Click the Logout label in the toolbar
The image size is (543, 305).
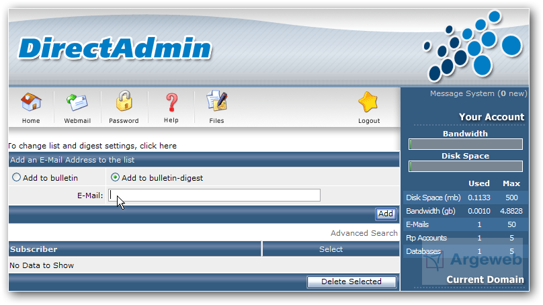(x=369, y=121)
